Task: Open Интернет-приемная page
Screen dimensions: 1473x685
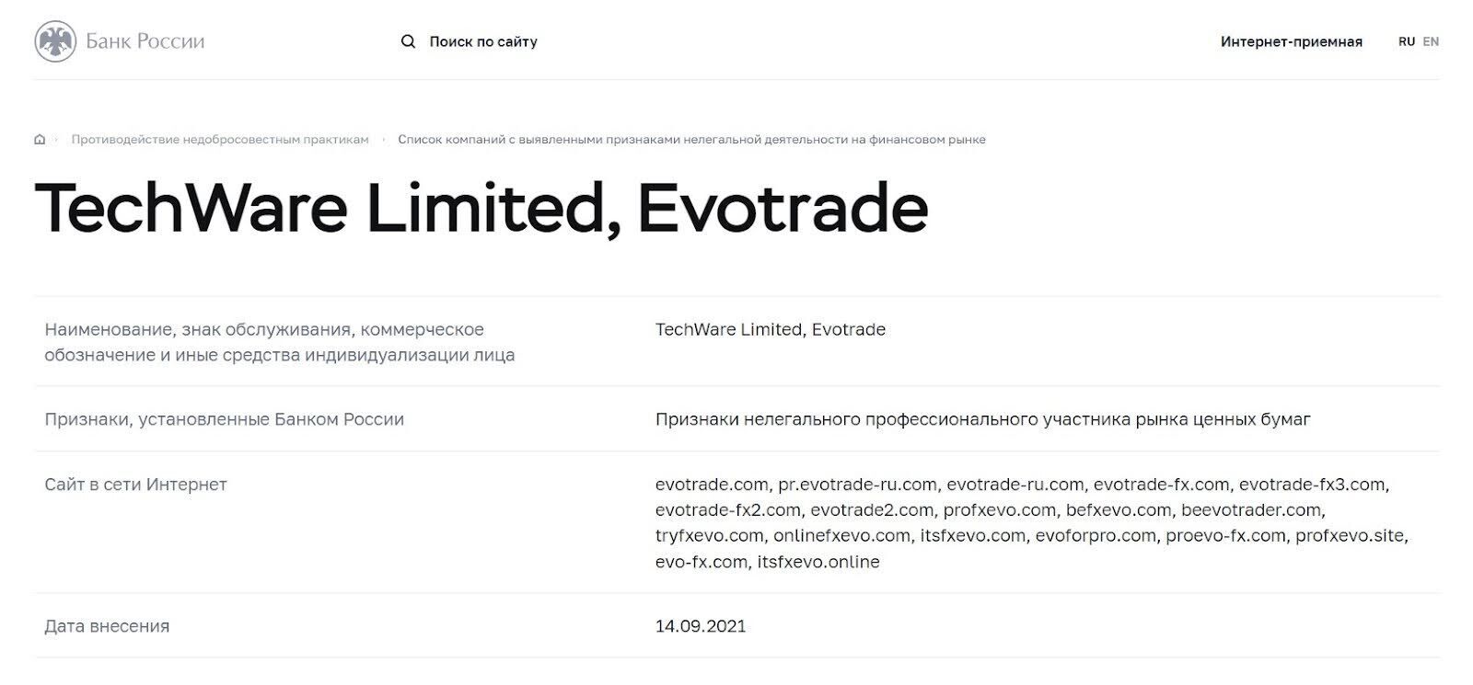Action: point(1291,41)
